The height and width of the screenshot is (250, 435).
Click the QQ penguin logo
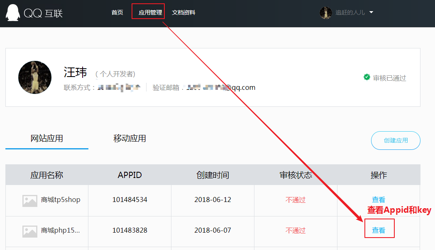12,13
